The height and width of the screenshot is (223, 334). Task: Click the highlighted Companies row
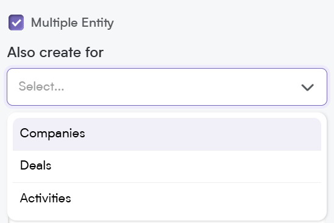pyautogui.click(x=167, y=134)
